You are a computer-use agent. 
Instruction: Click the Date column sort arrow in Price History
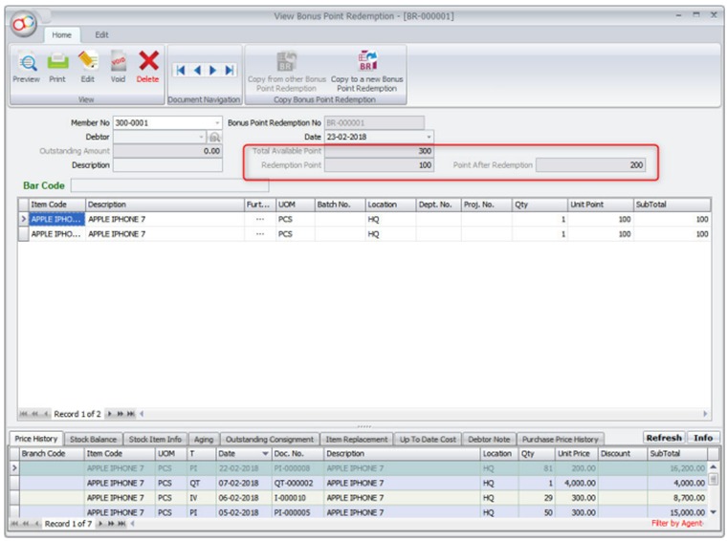pyautogui.click(x=265, y=454)
